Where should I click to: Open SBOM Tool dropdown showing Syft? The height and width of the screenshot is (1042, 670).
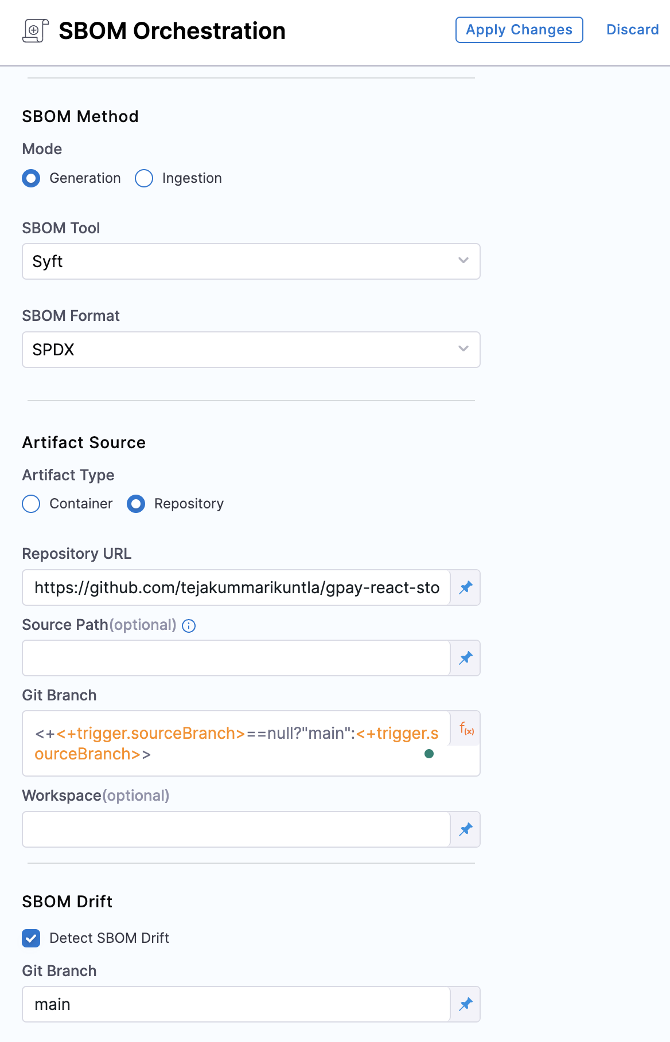(x=251, y=261)
